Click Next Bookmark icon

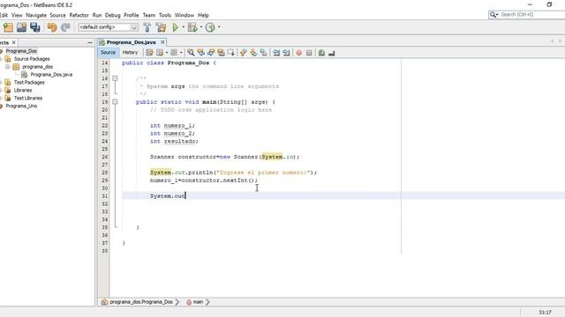(x=253, y=53)
